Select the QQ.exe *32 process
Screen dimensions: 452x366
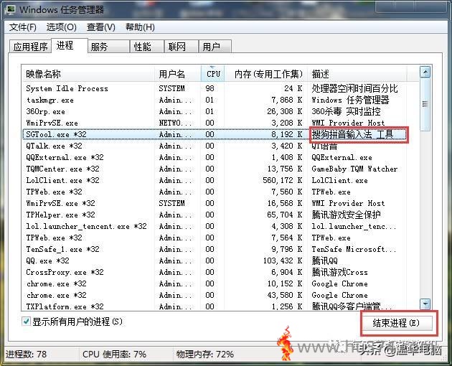pos(215,261)
